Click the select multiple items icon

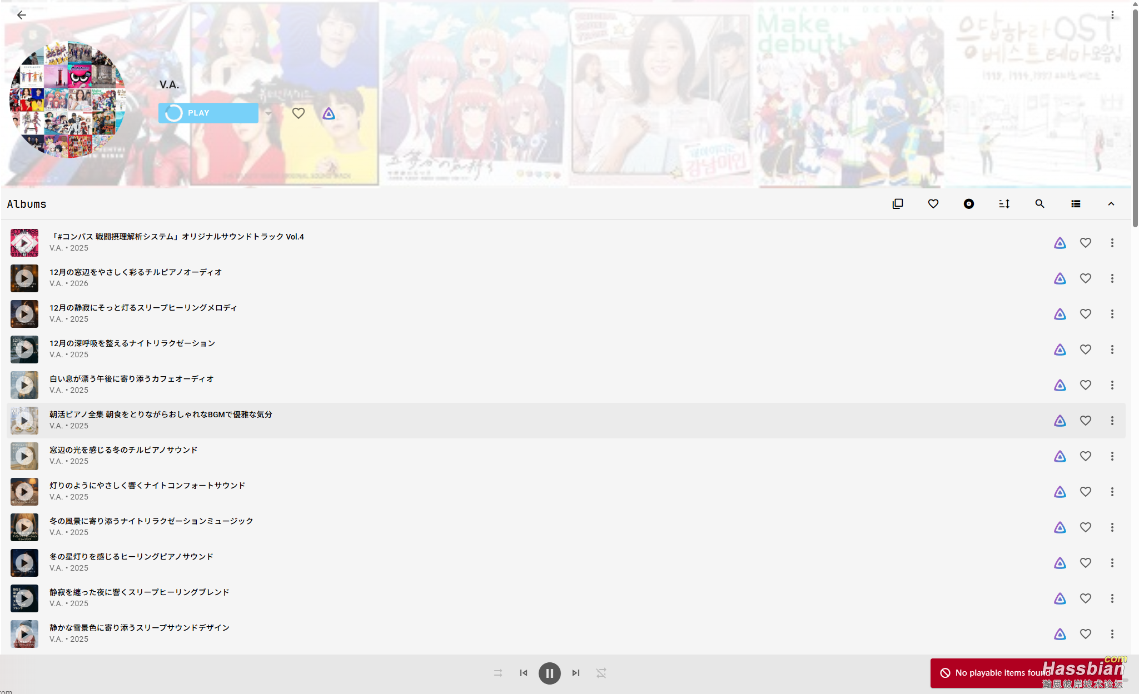(897, 204)
